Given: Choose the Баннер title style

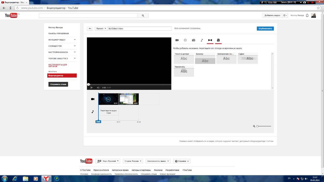Looking at the screenshot, I should click(205, 58).
